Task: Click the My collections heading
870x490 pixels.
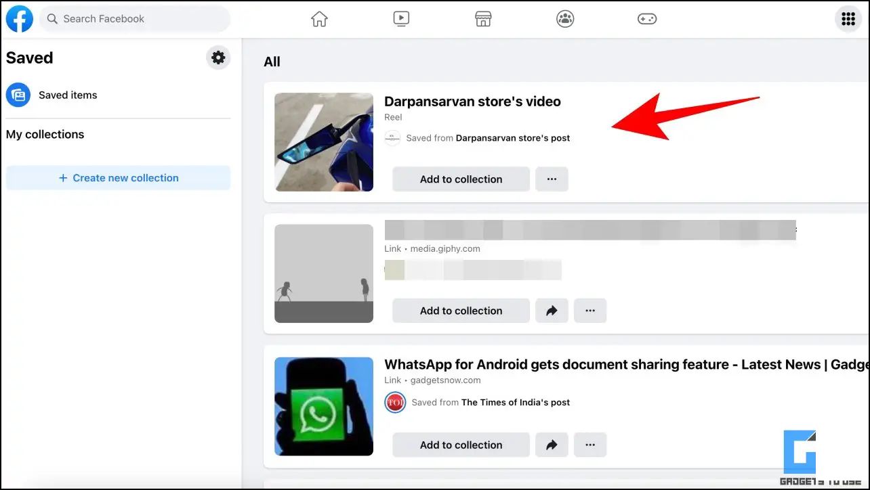Action: pos(45,134)
